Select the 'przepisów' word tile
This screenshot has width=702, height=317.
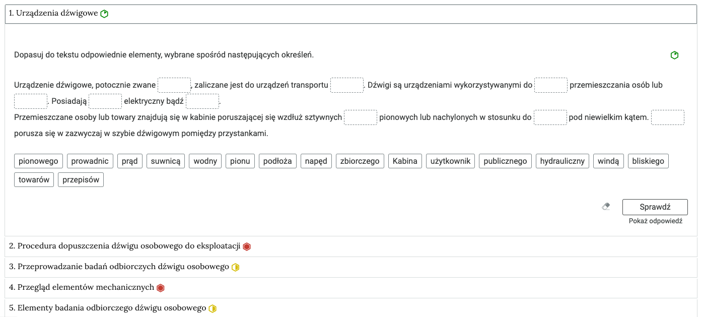(x=81, y=179)
